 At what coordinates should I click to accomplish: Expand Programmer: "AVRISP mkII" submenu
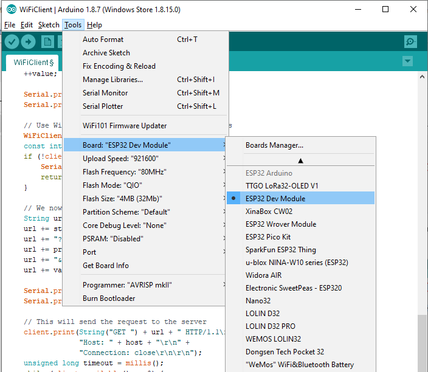tap(145, 284)
